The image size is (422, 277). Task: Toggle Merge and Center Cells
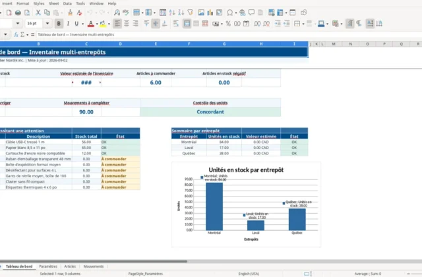pos(187,24)
